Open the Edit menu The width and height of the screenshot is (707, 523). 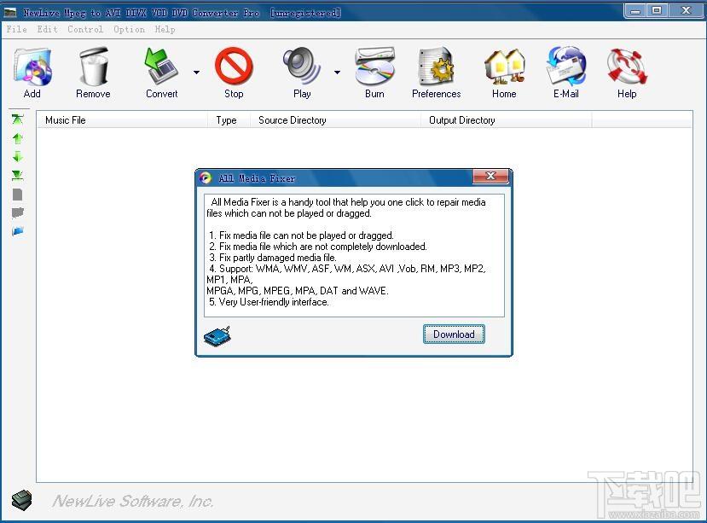48,29
